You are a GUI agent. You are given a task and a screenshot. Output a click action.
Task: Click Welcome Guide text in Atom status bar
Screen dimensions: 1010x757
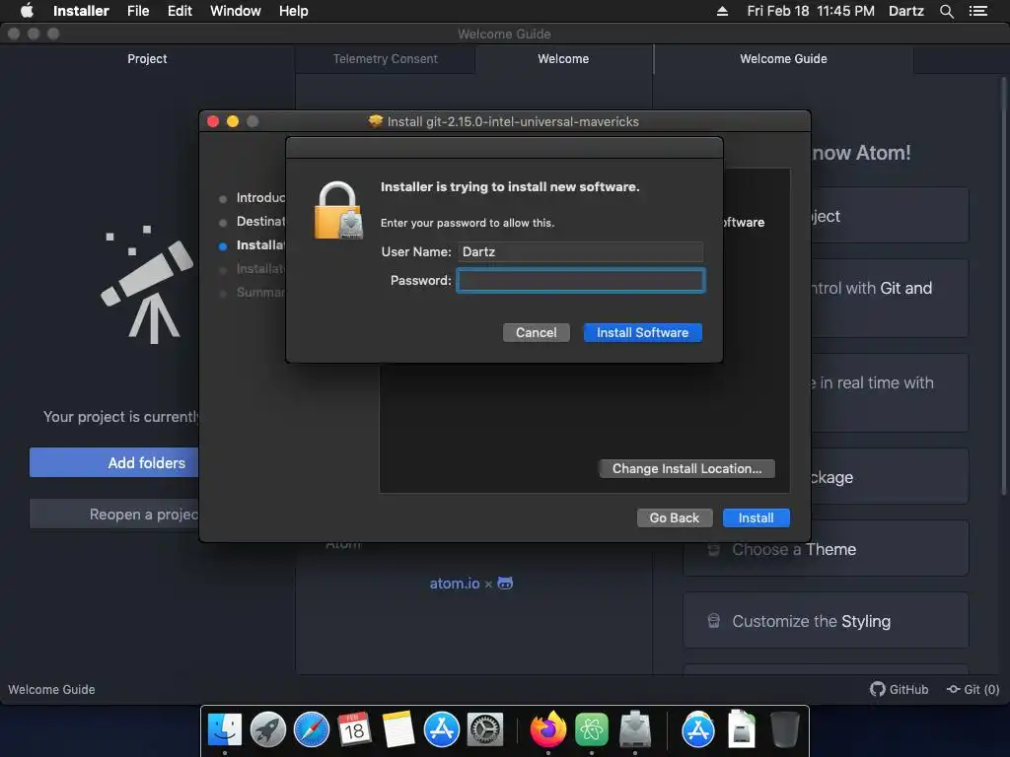pos(51,689)
